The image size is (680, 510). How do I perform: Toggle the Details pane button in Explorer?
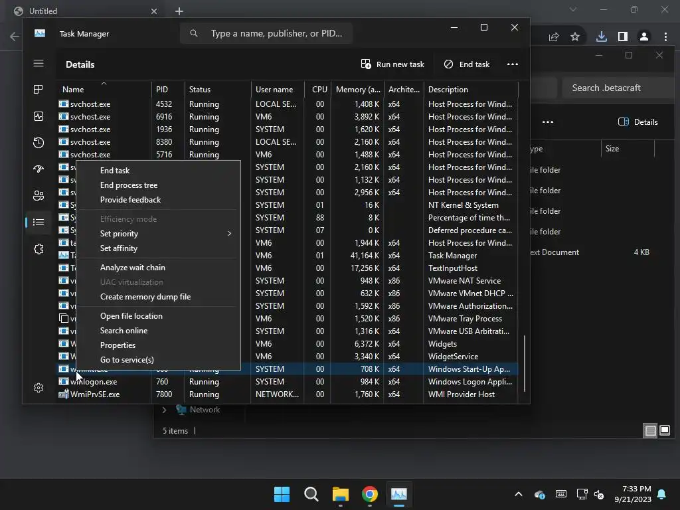coord(637,122)
